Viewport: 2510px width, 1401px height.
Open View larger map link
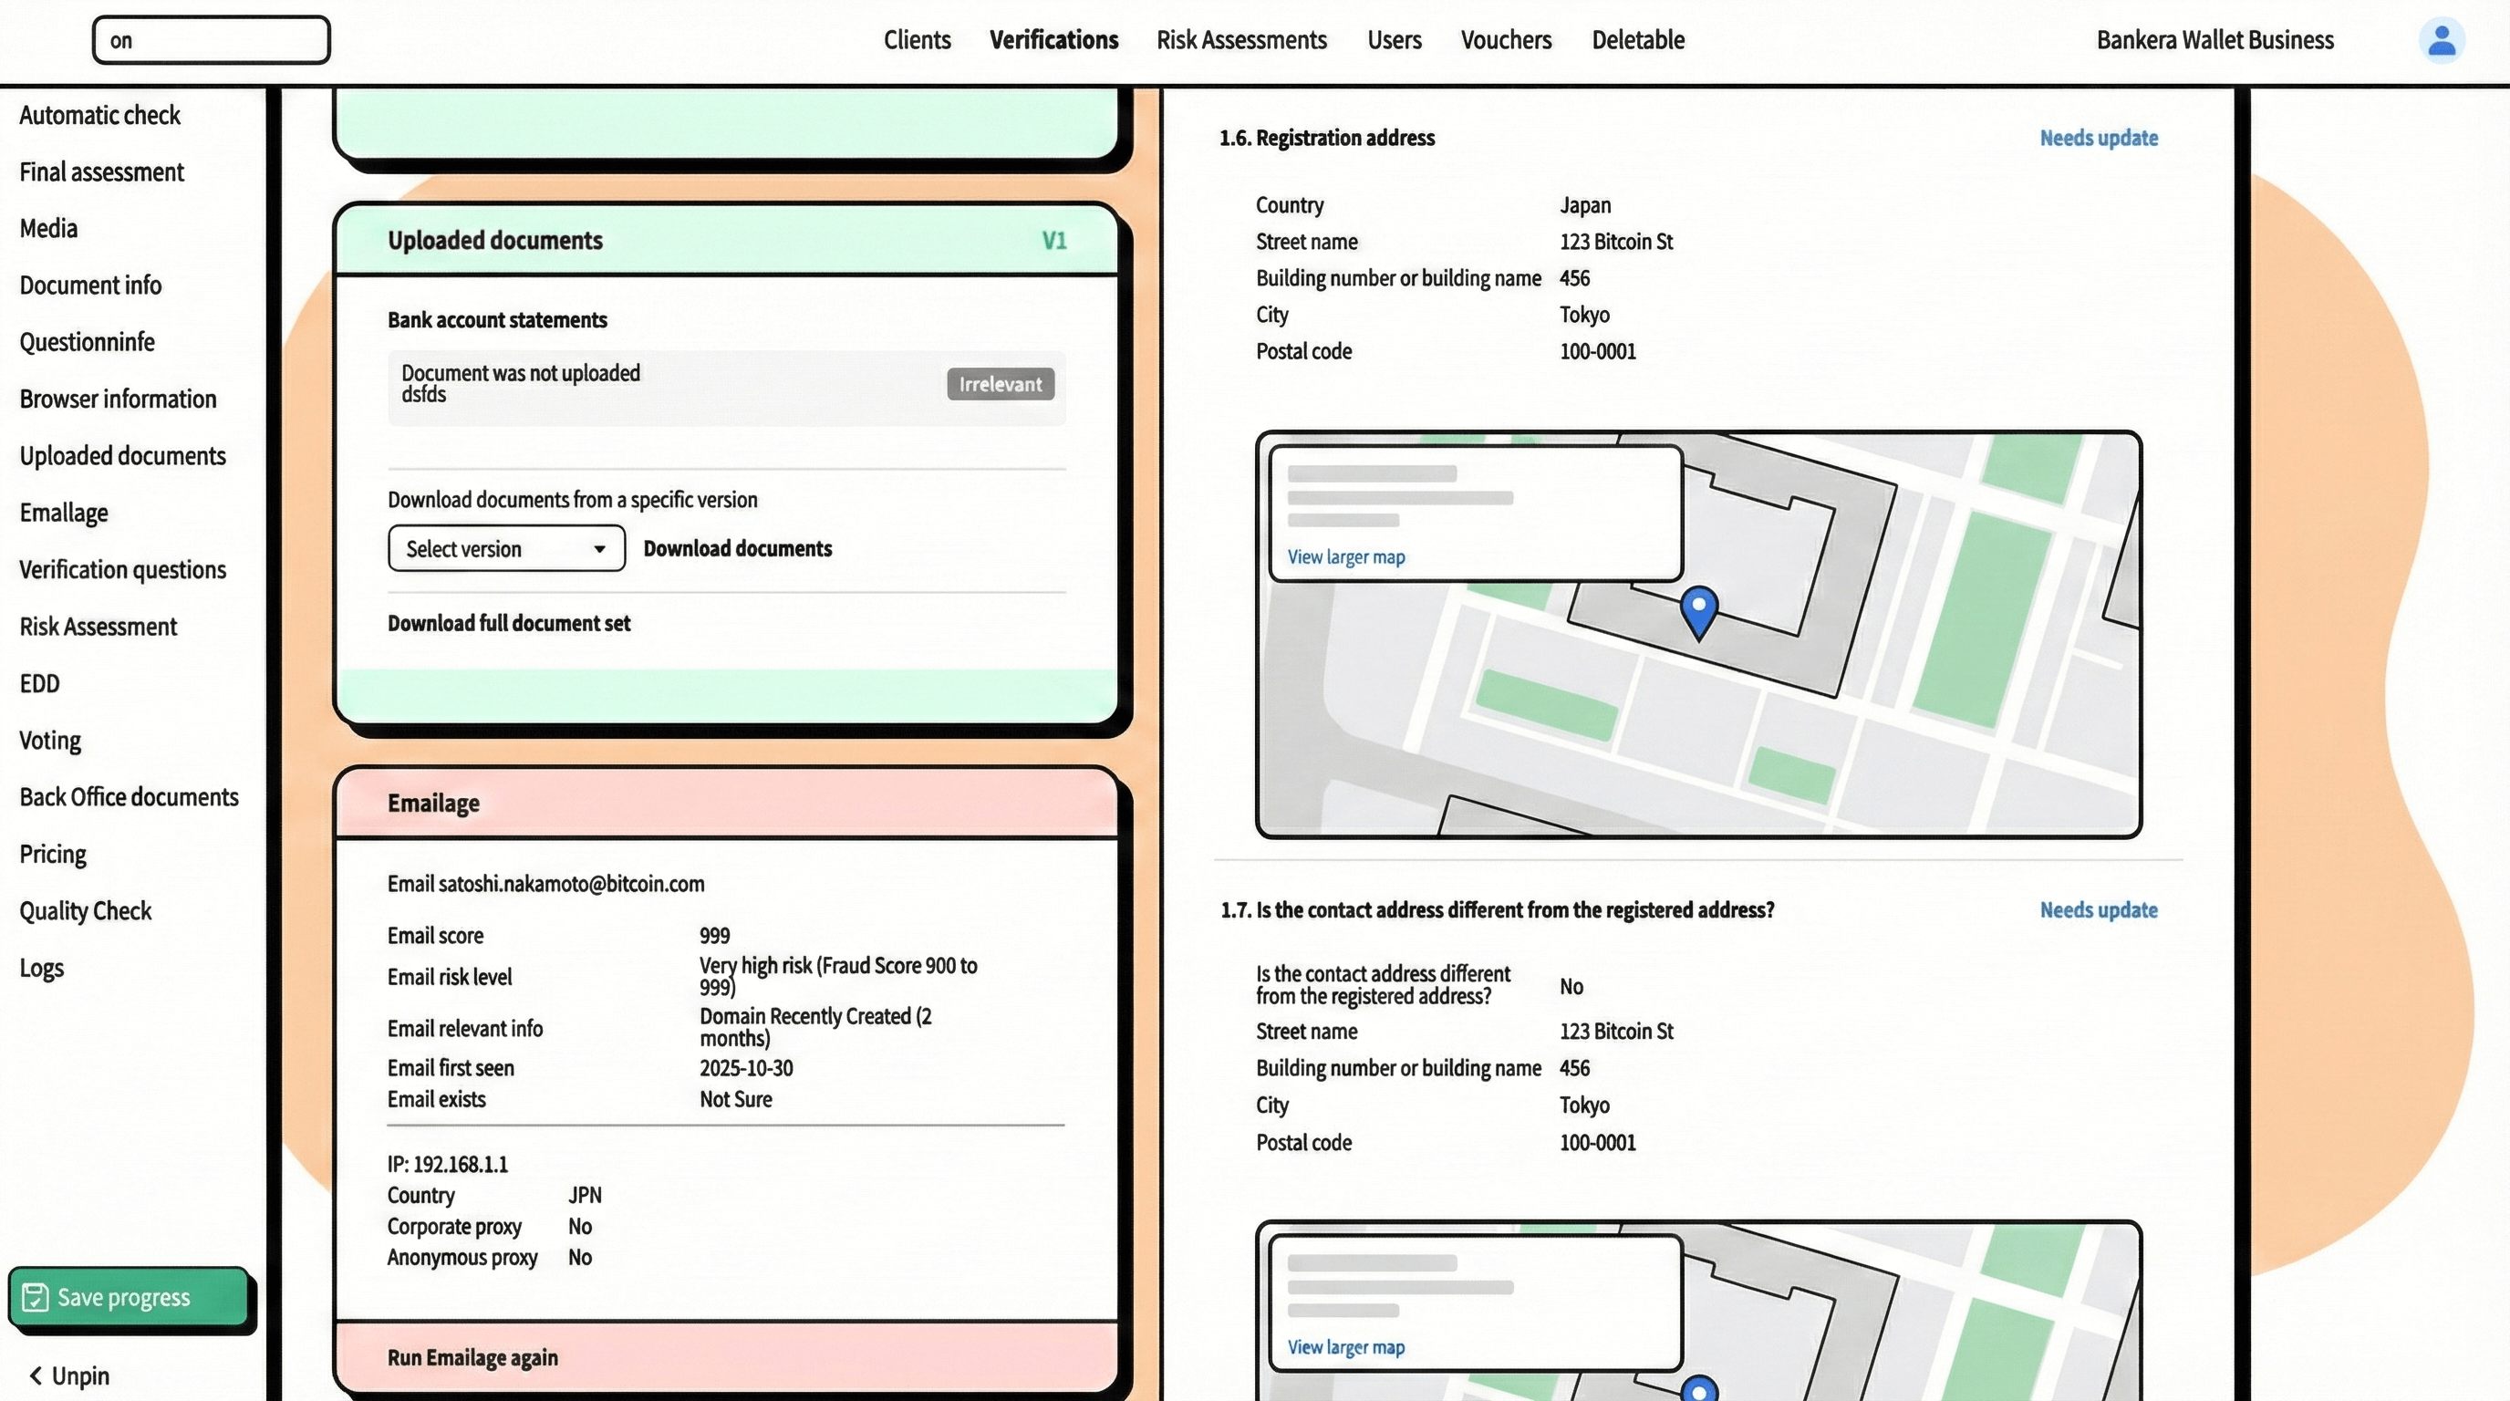[1345, 556]
